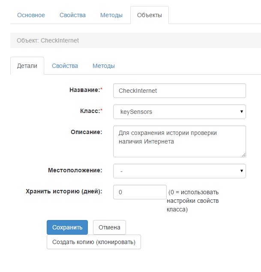Click the Название: field label
Screen dimensions: 261x272
85,90
